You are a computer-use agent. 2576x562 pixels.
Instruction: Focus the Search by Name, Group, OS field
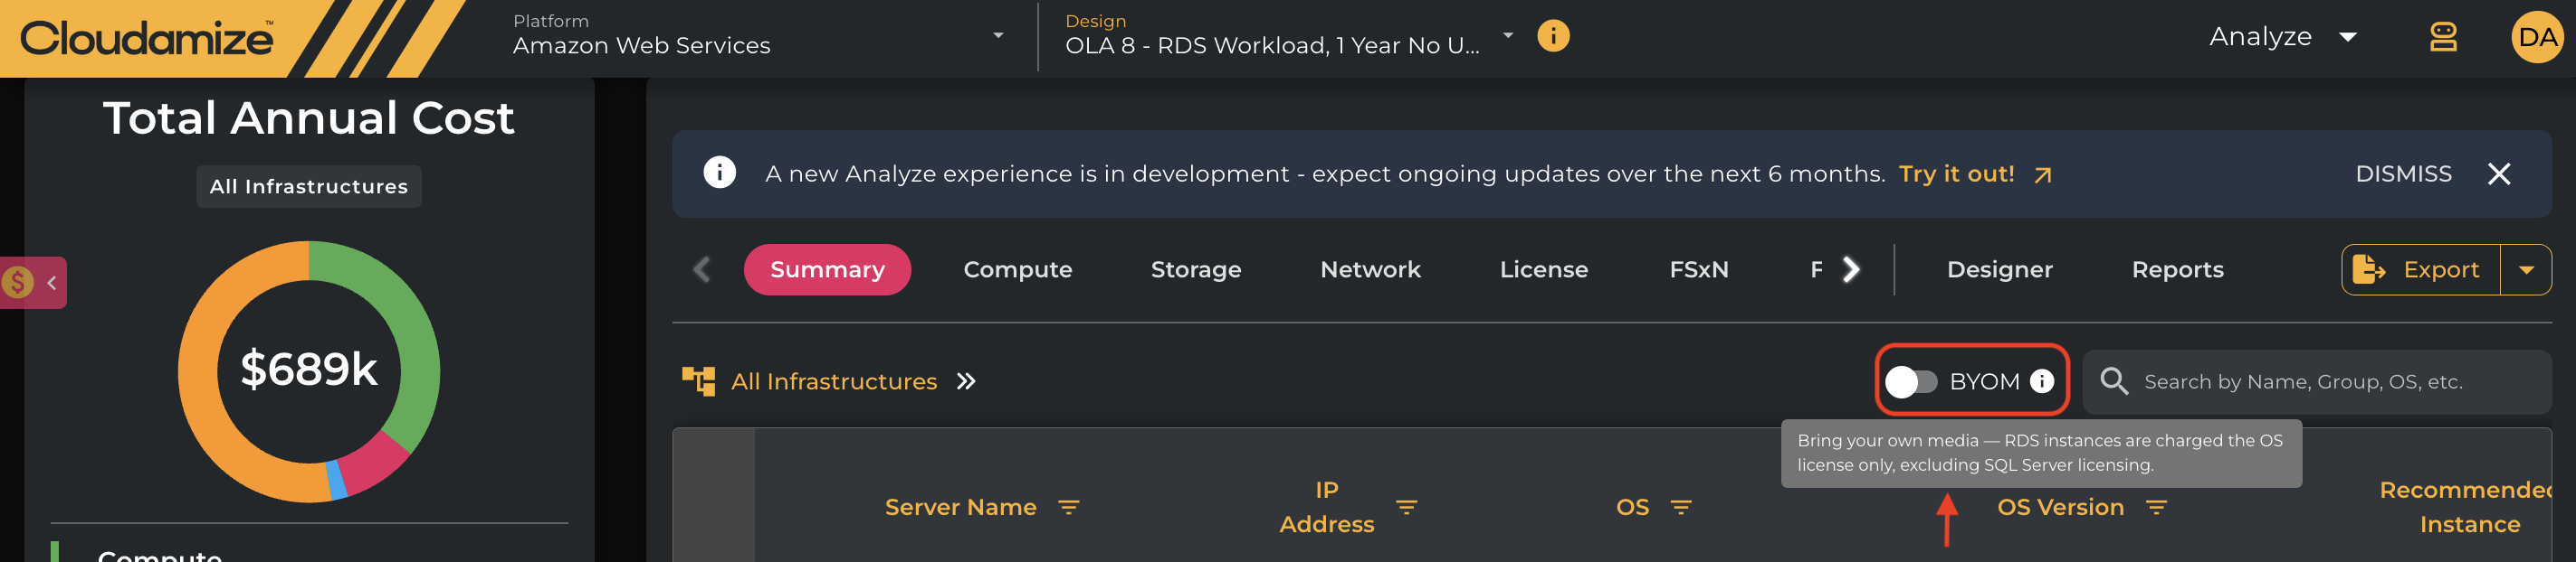[x=2316, y=381]
